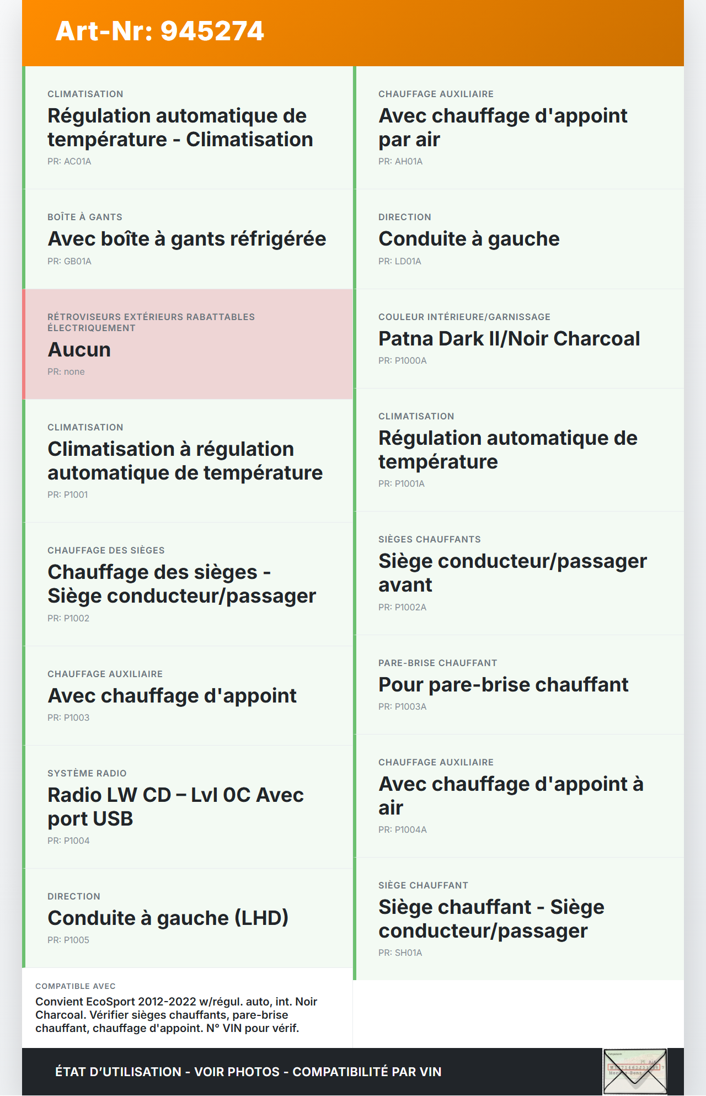Click the footer "État d'utilisation" banner text

point(248,1072)
